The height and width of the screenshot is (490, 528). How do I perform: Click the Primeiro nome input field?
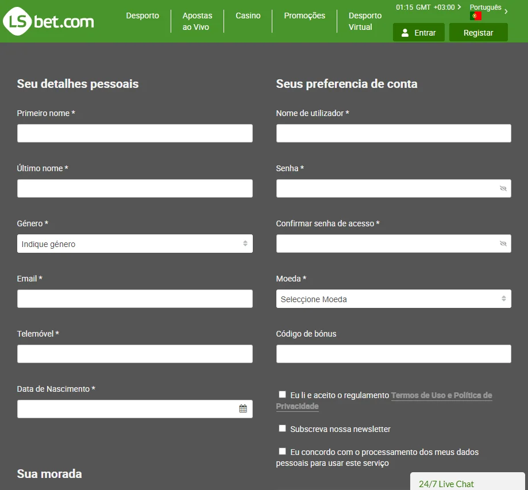[134, 133]
